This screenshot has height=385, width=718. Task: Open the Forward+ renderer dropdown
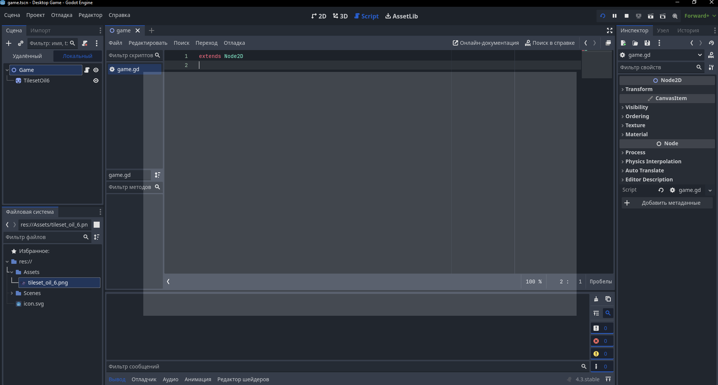pyautogui.click(x=700, y=16)
